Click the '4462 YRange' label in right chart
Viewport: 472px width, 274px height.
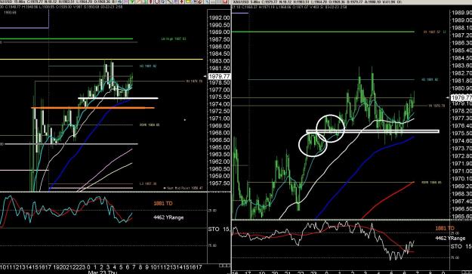[450, 239]
